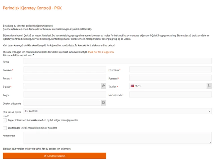Screen dimensions: 214x167
Task: Select the Etternavn input field
Action: (x=170, y=69)
